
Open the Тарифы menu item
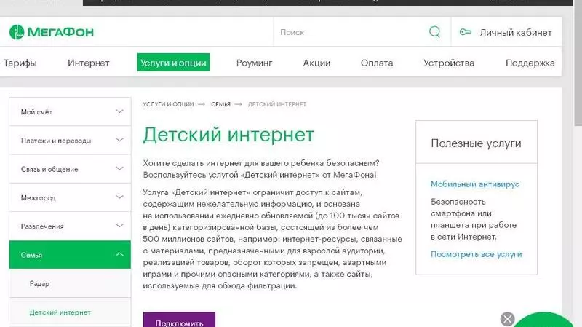tap(20, 63)
